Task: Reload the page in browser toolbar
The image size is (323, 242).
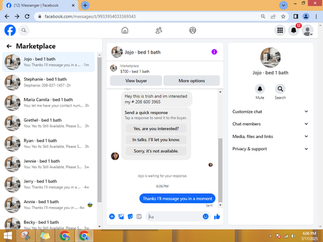Action: tap(27, 16)
